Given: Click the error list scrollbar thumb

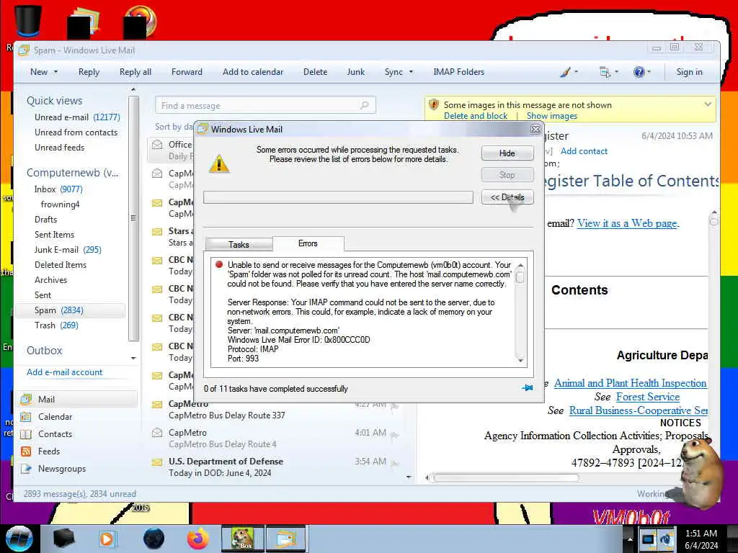Looking at the screenshot, I should [520, 276].
